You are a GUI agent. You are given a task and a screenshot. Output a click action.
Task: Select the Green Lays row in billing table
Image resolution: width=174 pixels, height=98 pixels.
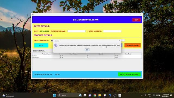87,58
